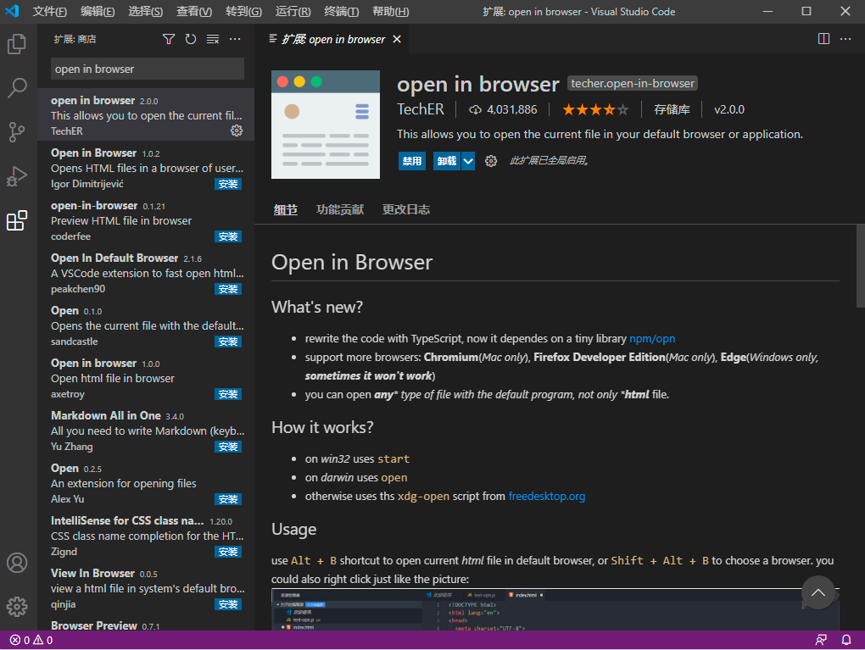Image resolution: width=865 pixels, height=650 pixels.
Task: Click the 4,031,886 install count
Action: (x=503, y=109)
